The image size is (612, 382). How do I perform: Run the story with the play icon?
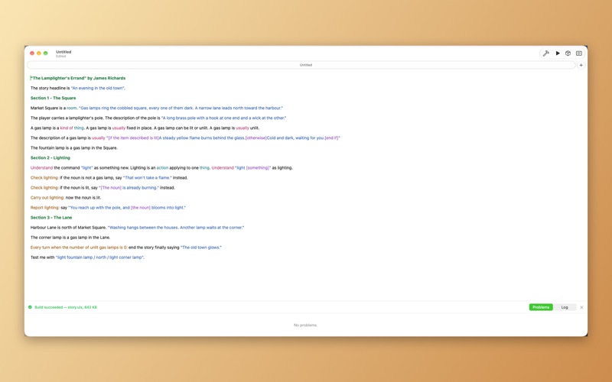tap(558, 53)
